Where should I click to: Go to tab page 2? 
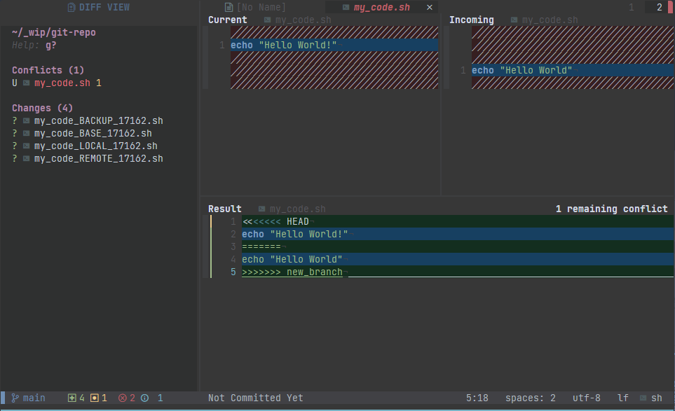(x=660, y=7)
